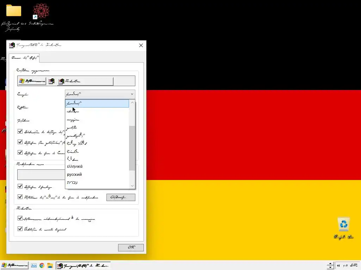Image resolution: width=361 pixels, height=270 pixels.
Task: Select עברית in the language list
Action: coord(97,182)
